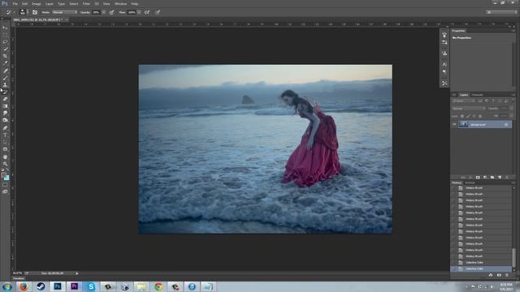
Task: Select the Pen tool
Action: pyautogui.click(x=5, y=128)
